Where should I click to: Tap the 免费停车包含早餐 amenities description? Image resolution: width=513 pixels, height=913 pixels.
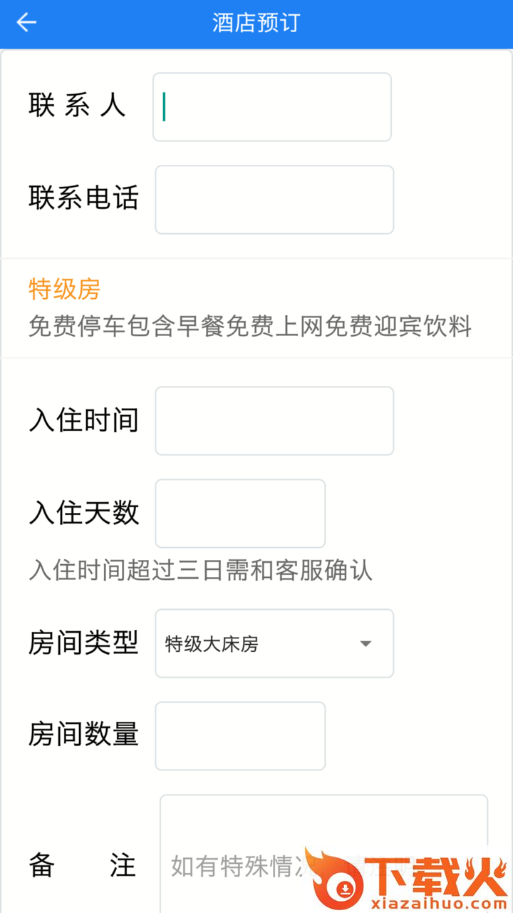click(x=250, y=327)
